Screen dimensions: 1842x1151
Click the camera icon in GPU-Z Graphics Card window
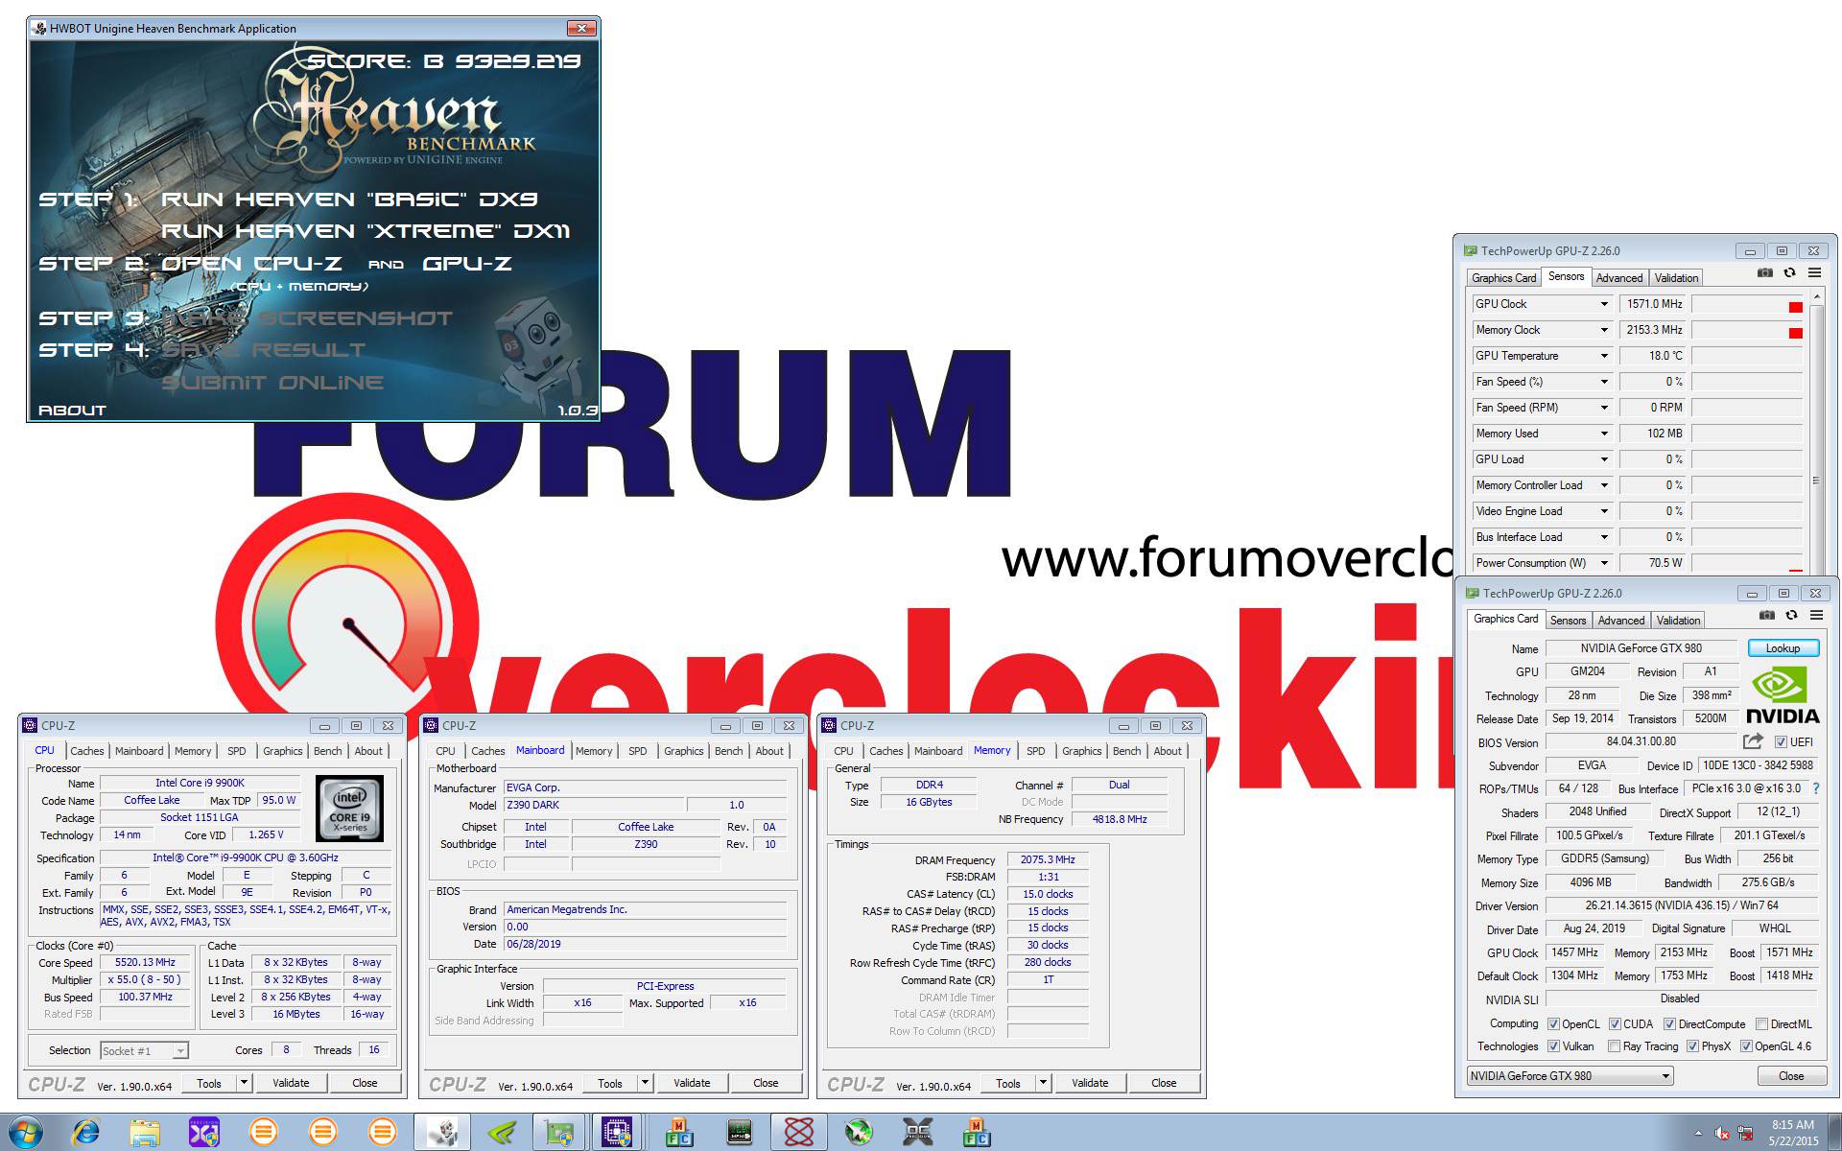click(1766, 616)
